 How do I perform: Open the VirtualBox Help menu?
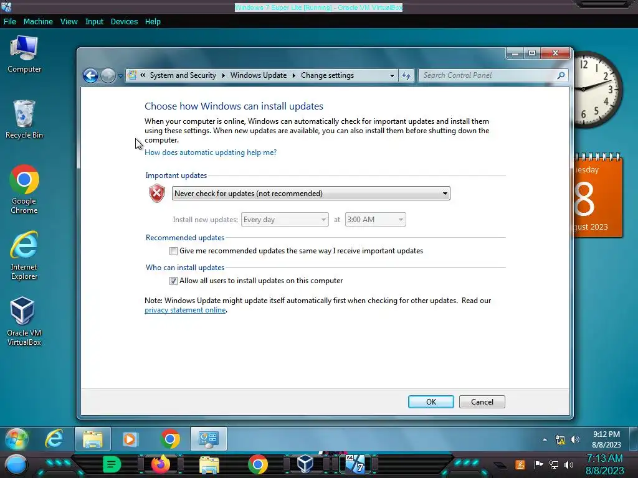(x=153, y=22)
